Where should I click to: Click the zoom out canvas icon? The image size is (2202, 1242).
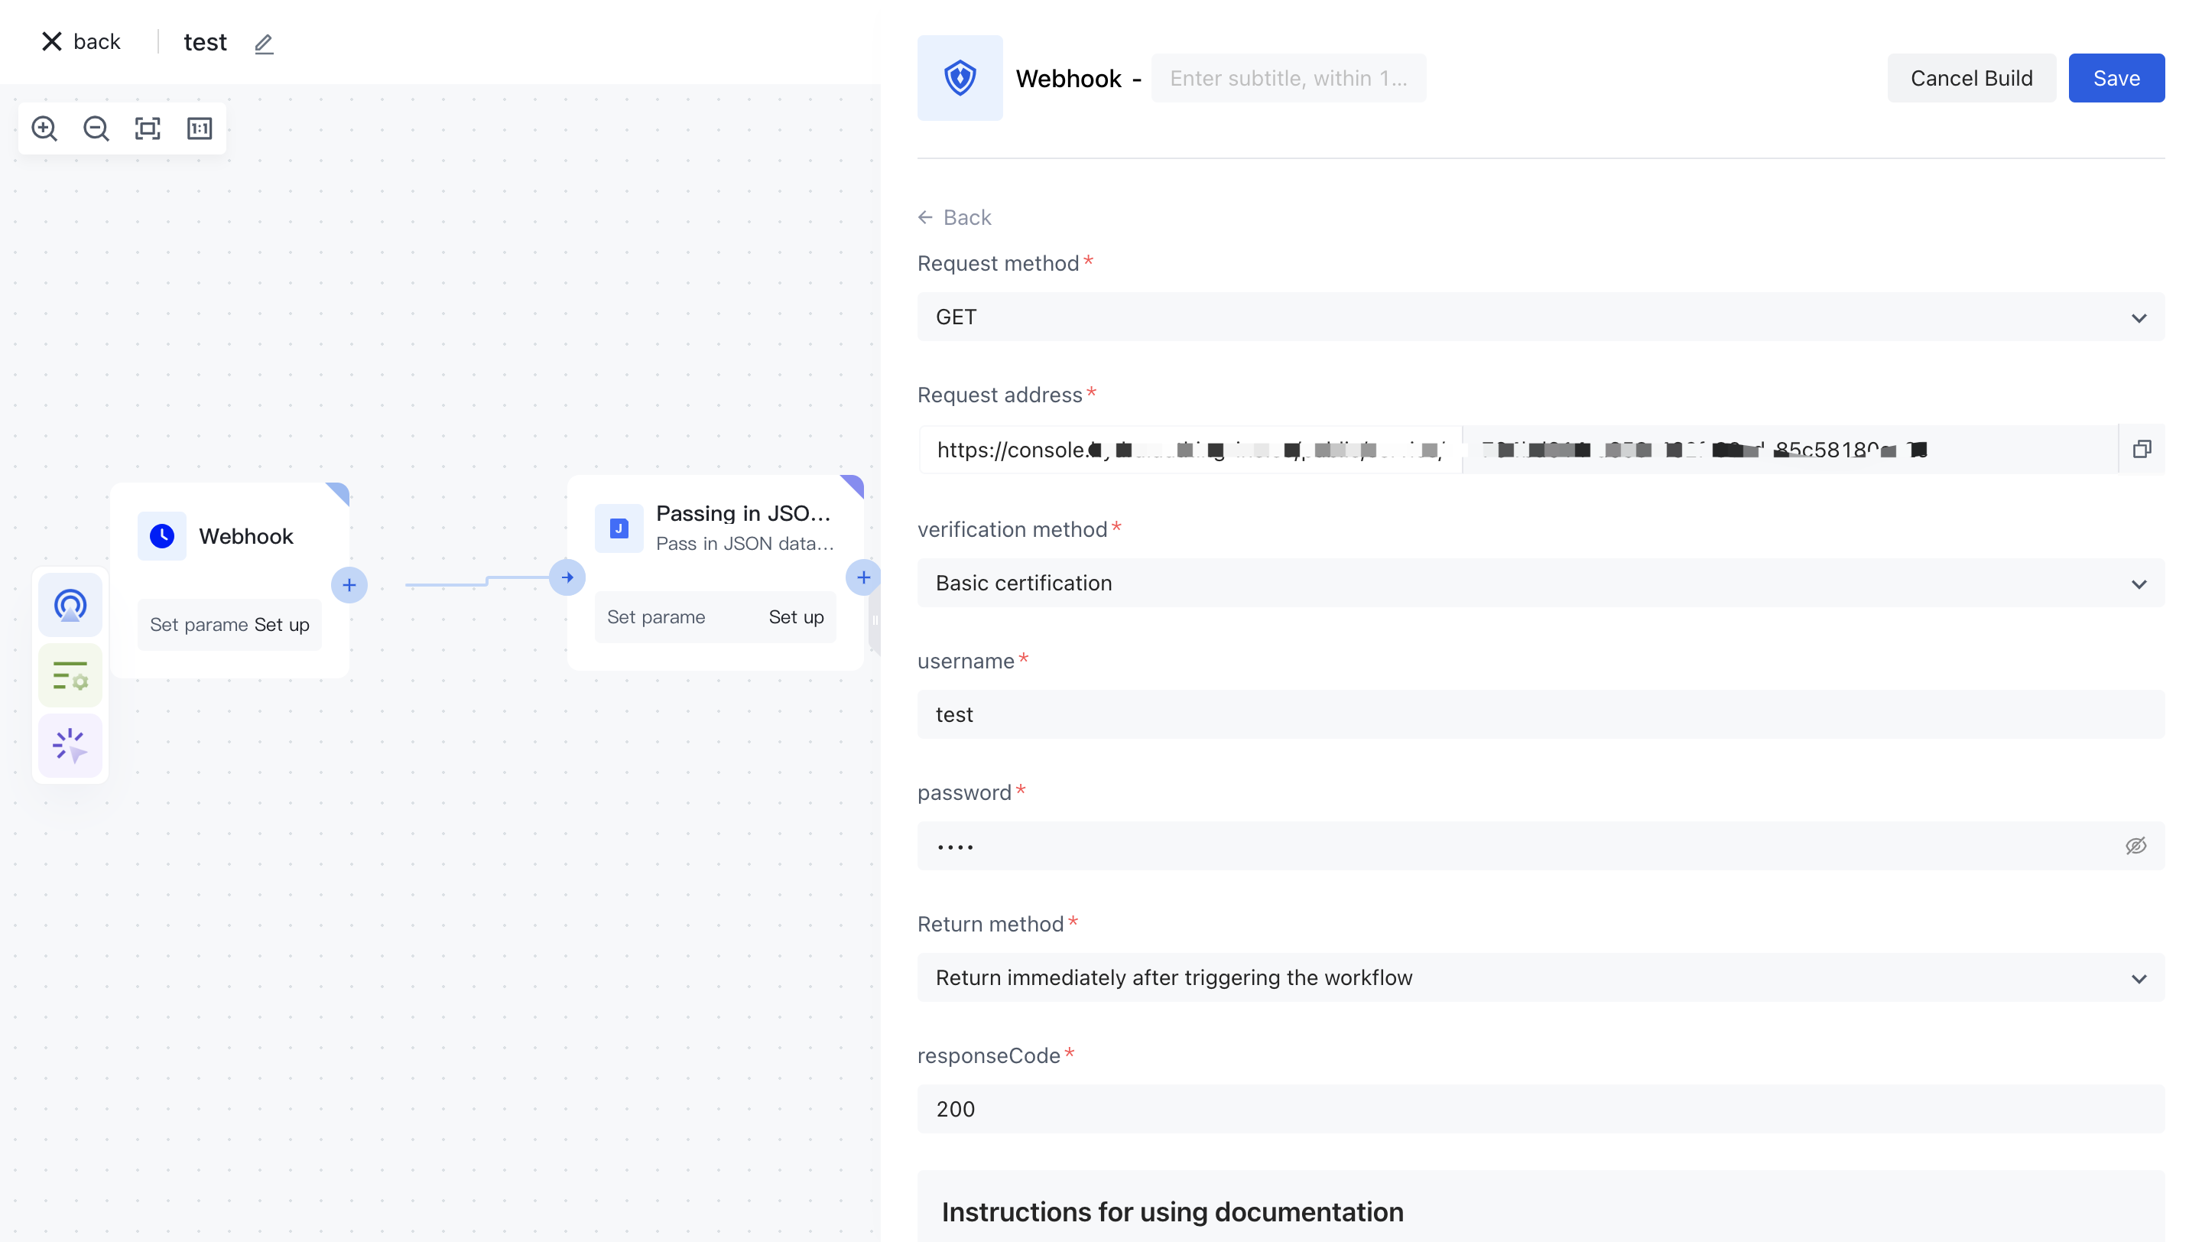click(96, 128)
